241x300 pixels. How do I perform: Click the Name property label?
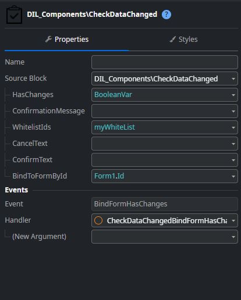[x=15, y=62]
